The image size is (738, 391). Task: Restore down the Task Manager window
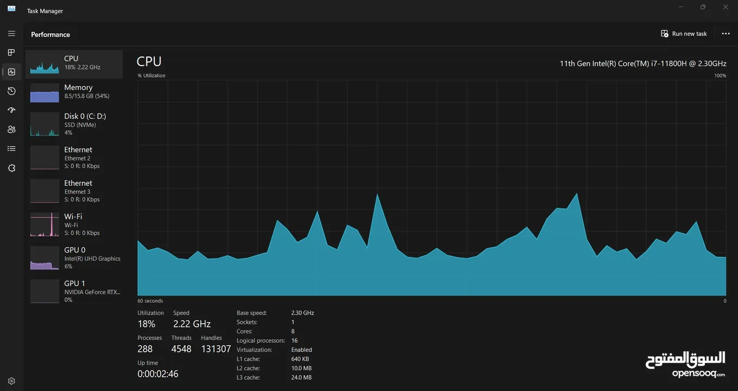(703, 7)
